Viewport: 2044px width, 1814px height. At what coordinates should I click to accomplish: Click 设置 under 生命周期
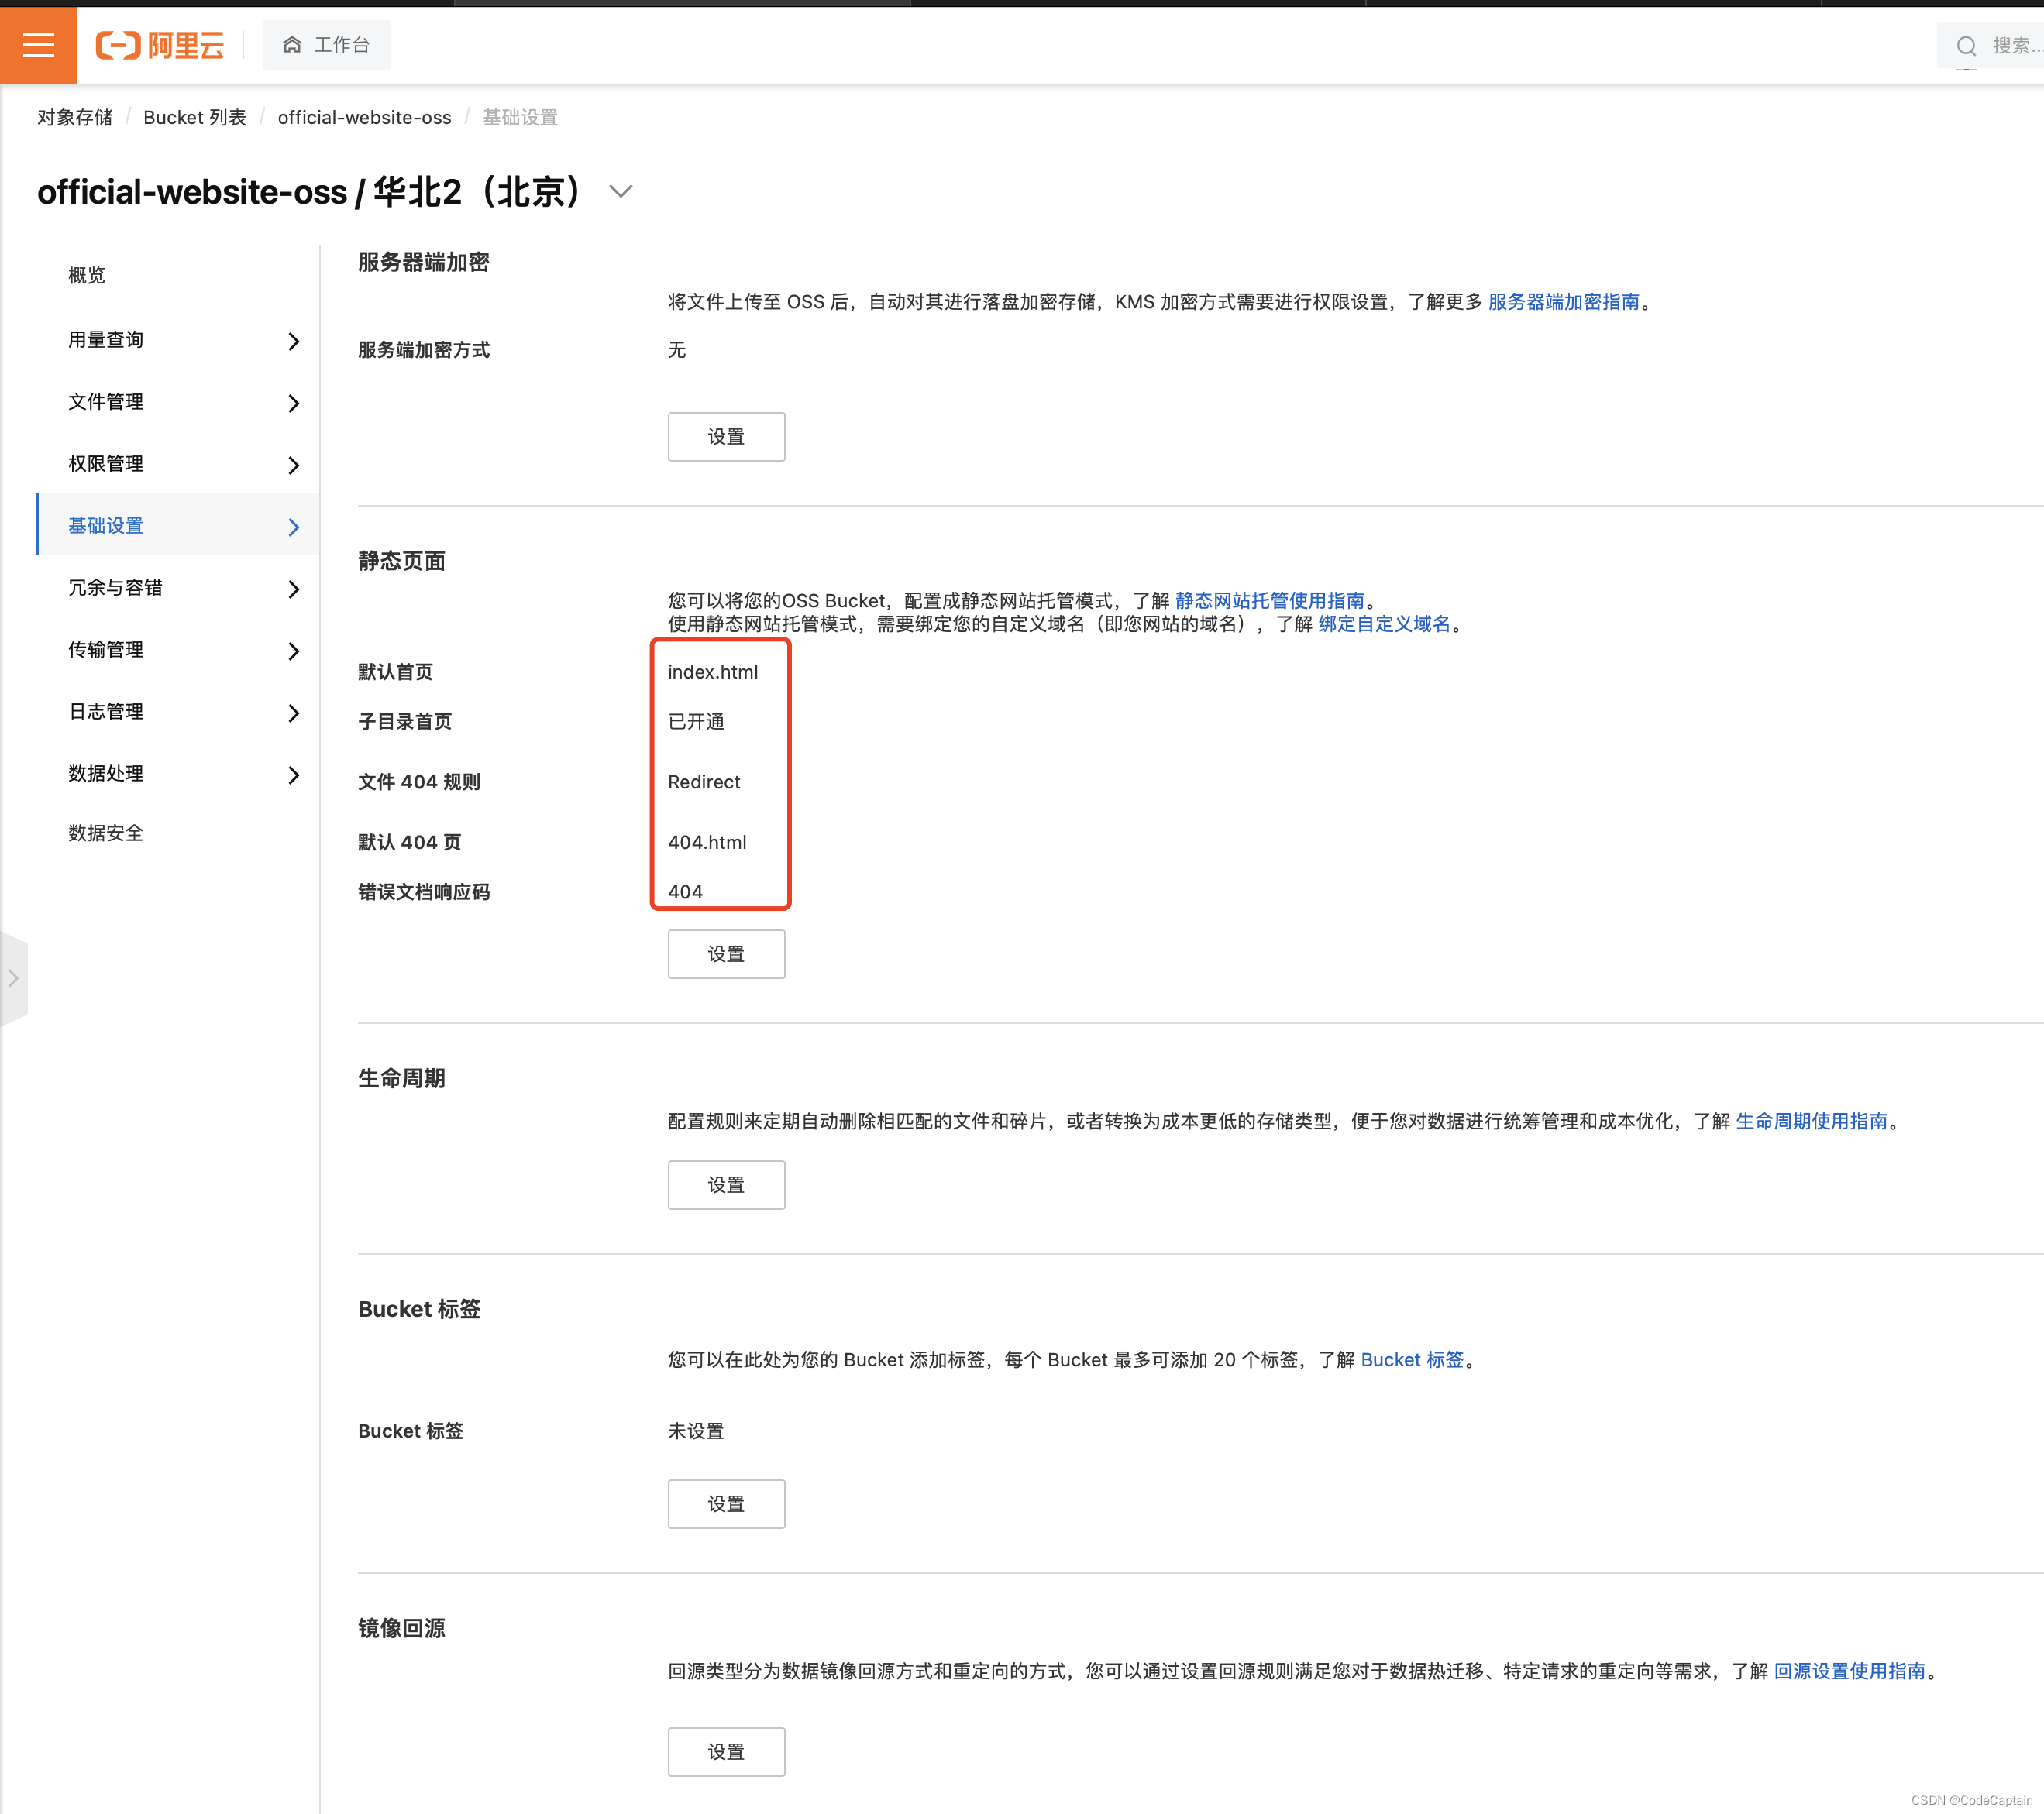pos(726,1185)
